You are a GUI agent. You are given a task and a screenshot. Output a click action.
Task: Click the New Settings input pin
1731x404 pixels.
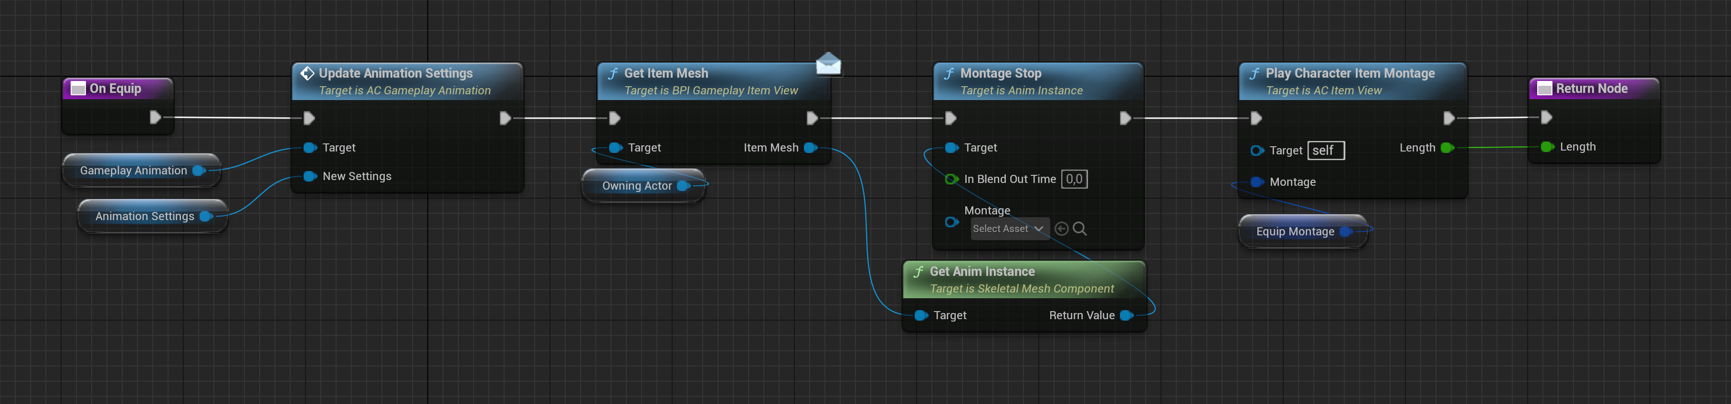[x=310, y=176]
